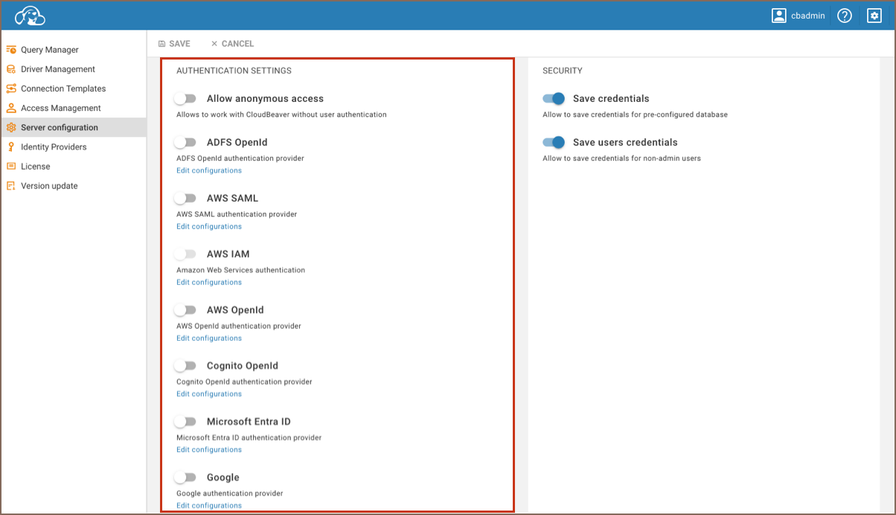Click the settings gear icon in header
Image resolution: width=896 pixels, height=515 pixels.
coord(874,16)
